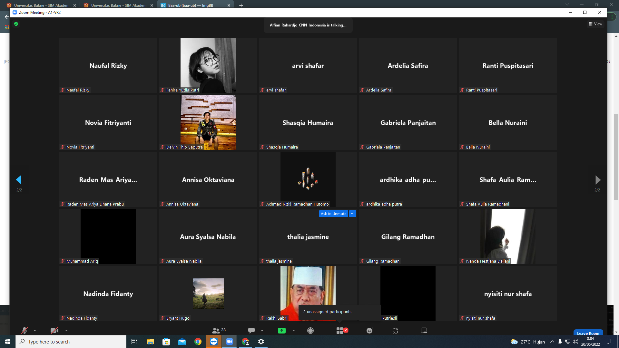Select Delvin Thio Saputra's video tile
The height and width of the screenshot is (348, 619).
[x=208, y=122]
